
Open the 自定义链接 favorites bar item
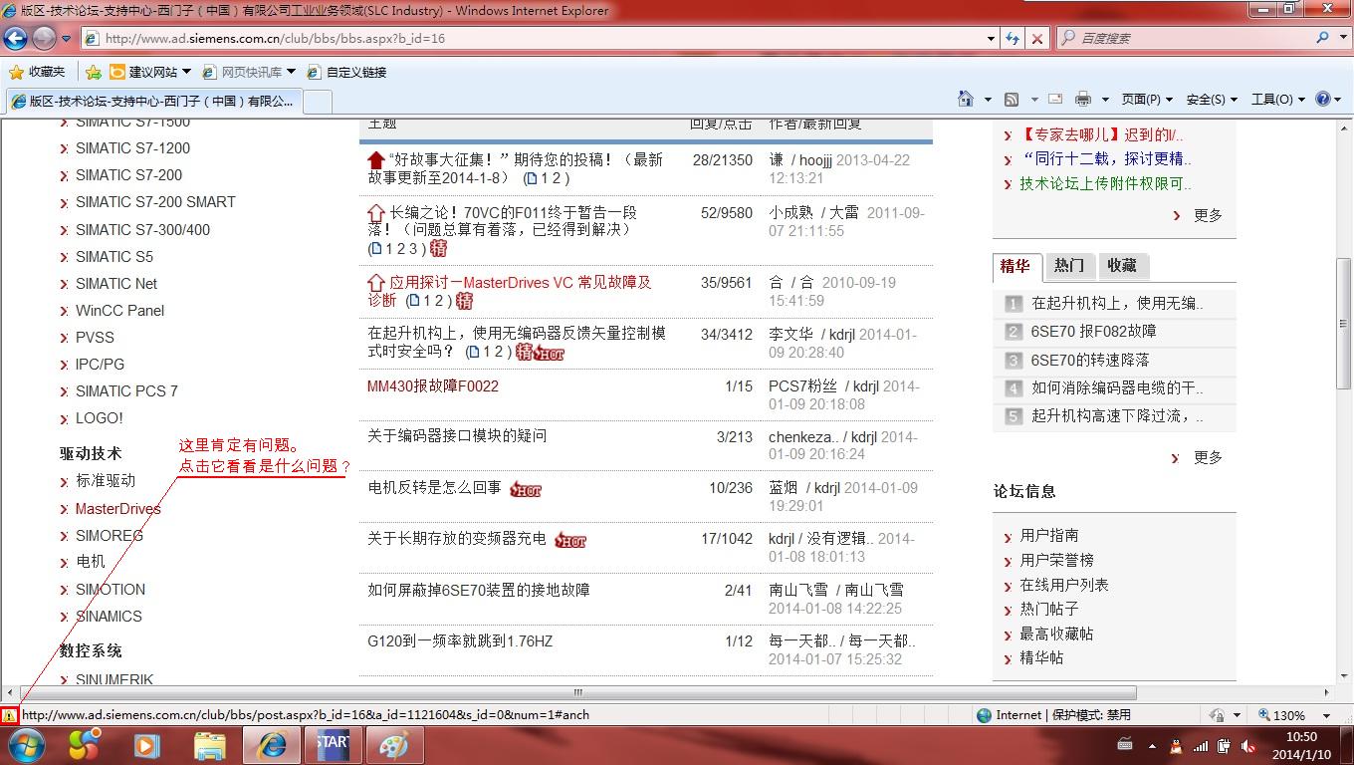[347, 72]
